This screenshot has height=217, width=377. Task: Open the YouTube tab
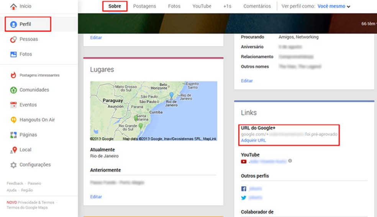click(202, 6)
